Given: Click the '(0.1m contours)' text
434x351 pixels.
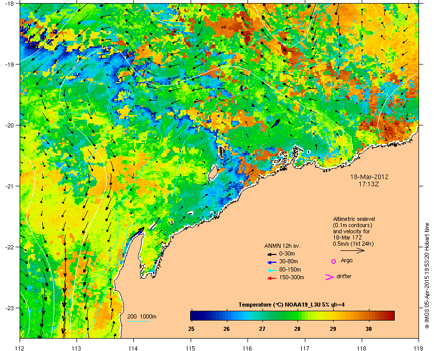Looking at the screenshot, I should pyautogui.click(x=352, y=225).
